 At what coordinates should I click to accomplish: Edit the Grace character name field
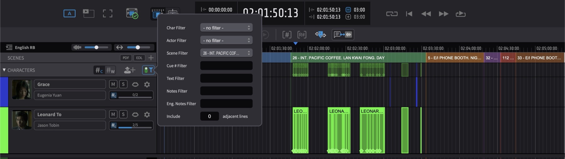70,84
